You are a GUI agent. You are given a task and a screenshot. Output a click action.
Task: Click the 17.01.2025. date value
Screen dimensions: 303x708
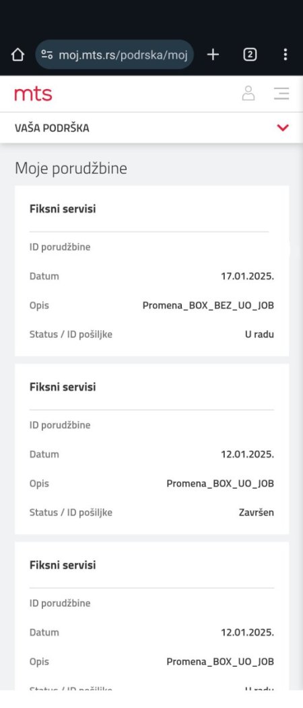[247, 276]
